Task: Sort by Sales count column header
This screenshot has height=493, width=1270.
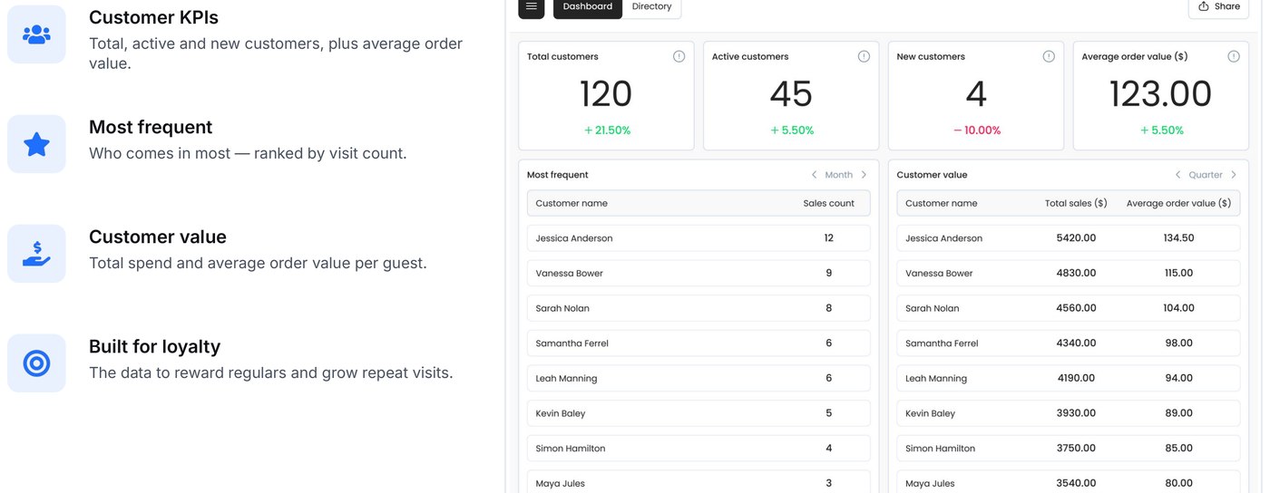Action: click(x=828, y=203)
